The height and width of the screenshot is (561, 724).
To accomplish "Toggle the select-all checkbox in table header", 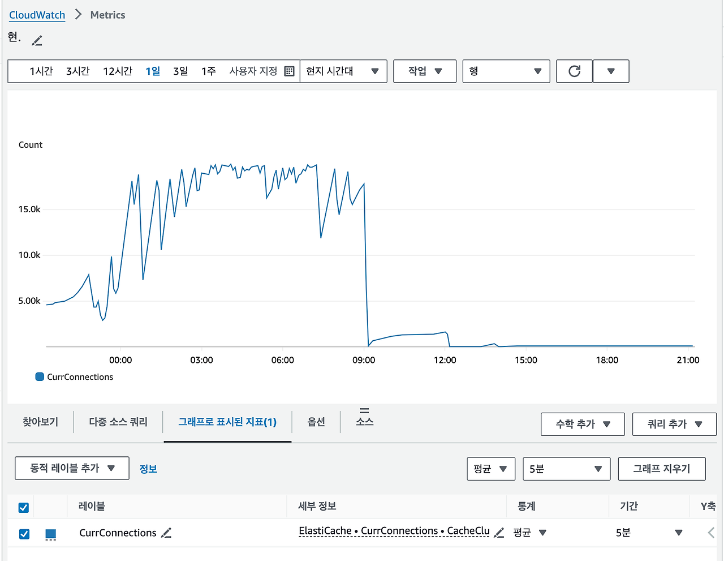I will click(24, 507).
